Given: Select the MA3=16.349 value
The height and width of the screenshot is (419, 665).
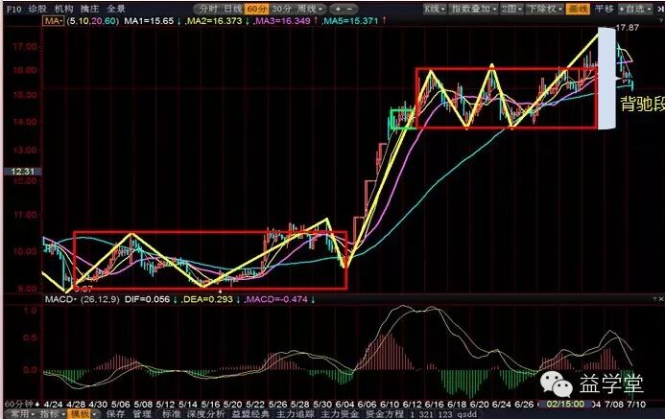Looking at the screenshot, I should click(x=283, y=21).
